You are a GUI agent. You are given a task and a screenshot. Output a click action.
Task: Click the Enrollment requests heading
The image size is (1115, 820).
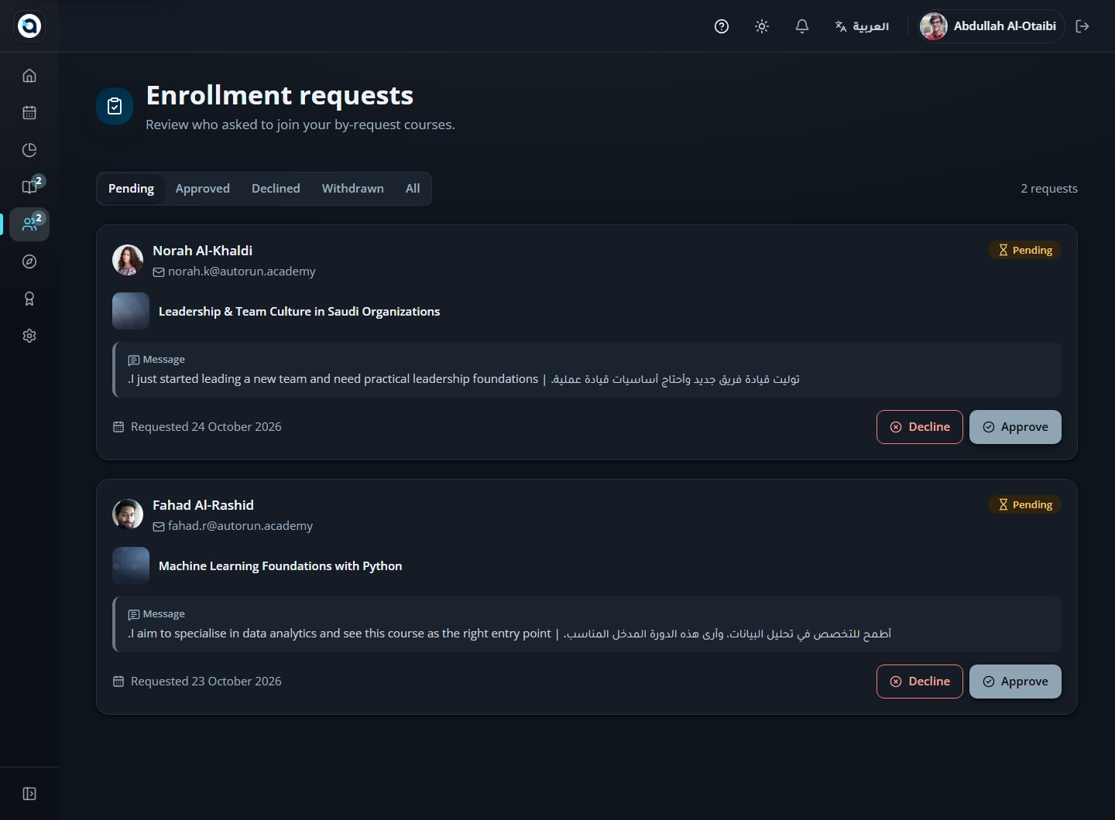point(280,95)
